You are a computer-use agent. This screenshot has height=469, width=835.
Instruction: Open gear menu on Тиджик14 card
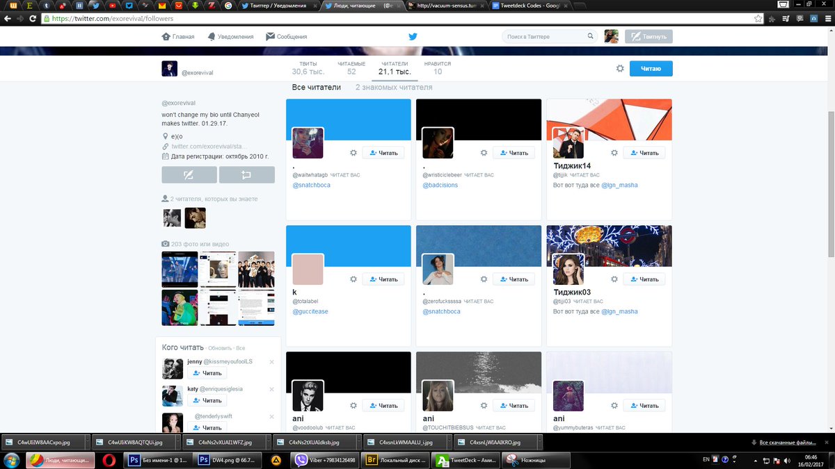[614, 153]
